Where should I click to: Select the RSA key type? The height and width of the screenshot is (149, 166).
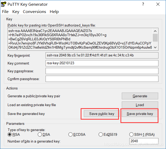tap(14, 134)
